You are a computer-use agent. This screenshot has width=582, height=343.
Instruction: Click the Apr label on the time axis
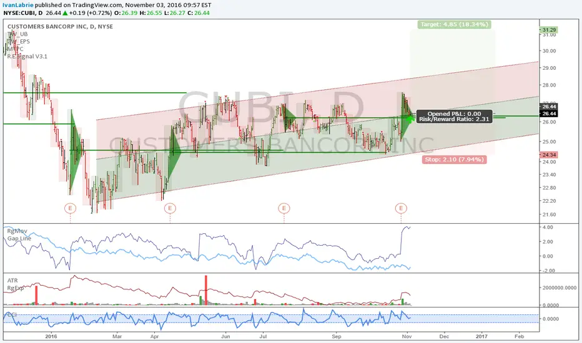pos(154,336)
